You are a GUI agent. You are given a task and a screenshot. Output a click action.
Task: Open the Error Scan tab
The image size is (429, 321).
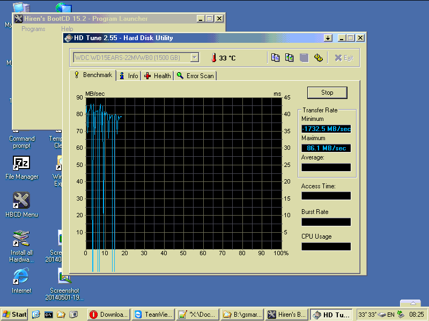pyautogui.click(x=195, y=75)
